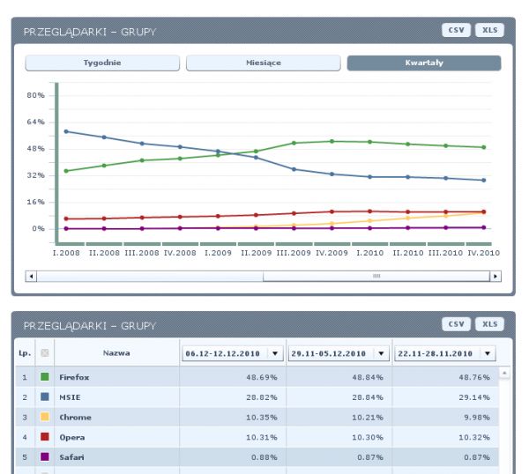Export the chart data as XLS
This screenshot has width=529, height=474.
(x=489, y=30)
